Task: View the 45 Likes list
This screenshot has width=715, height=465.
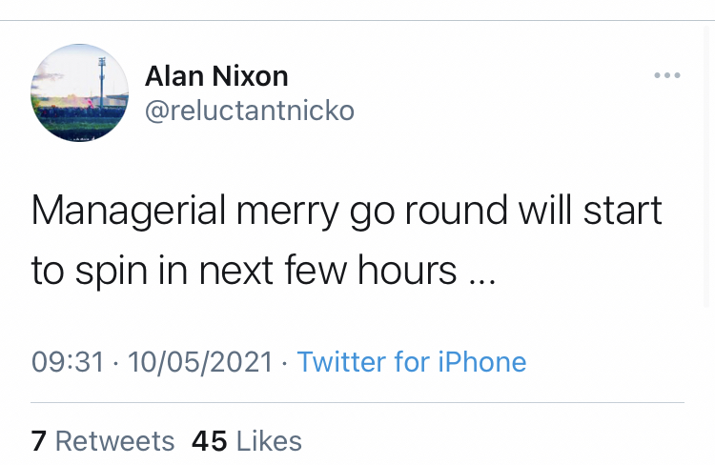Action: point(247,441)
